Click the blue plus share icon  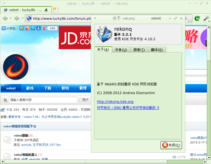coord(4,28)
